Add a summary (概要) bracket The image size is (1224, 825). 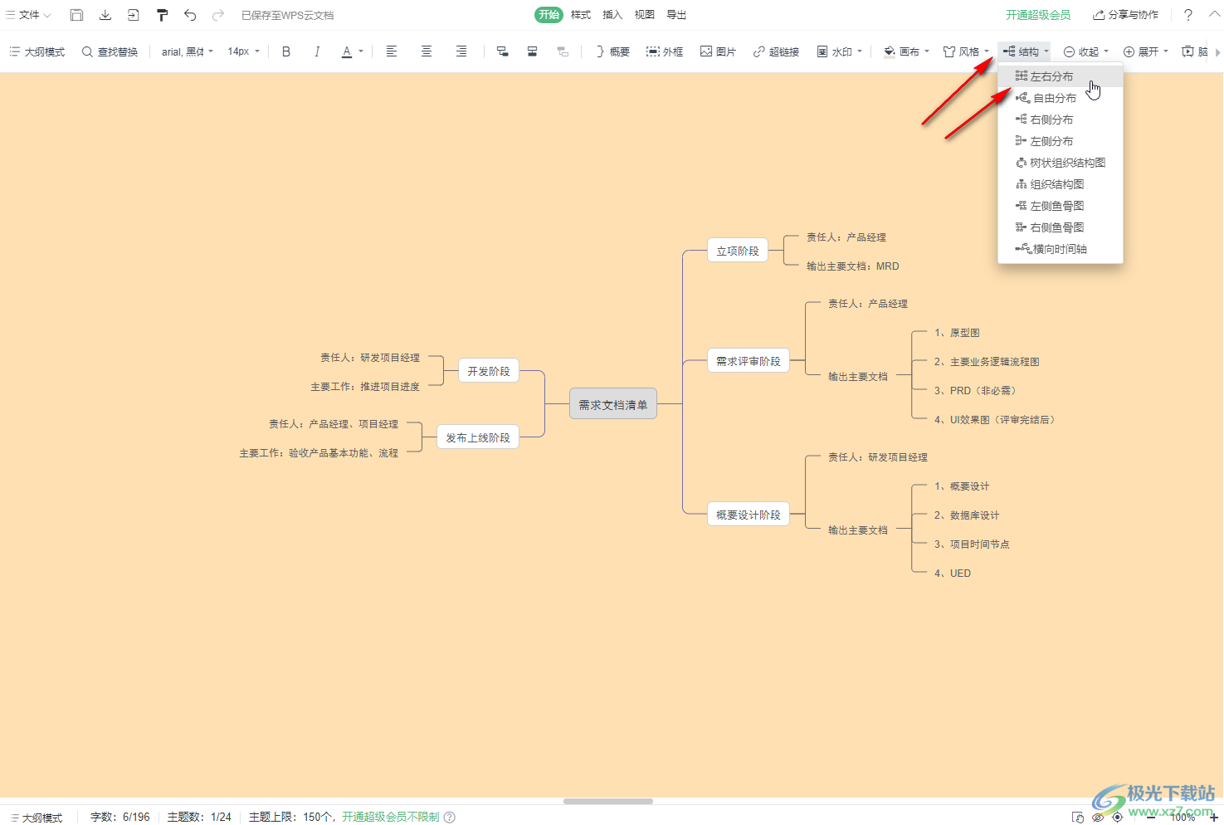click(612, 51)
